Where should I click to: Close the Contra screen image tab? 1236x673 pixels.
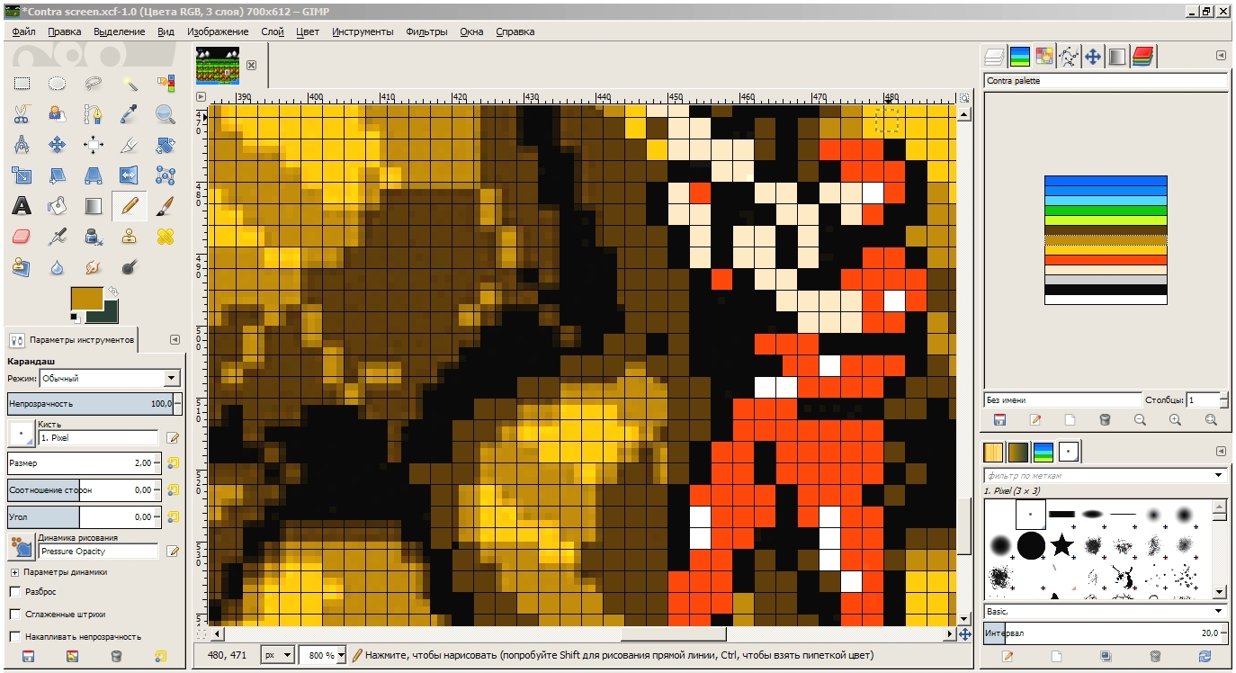pos(252,65)
